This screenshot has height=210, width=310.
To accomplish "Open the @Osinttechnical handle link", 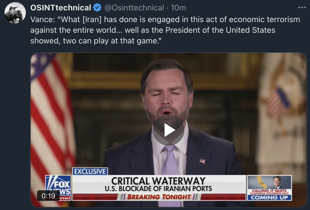I will coord(134,8).
